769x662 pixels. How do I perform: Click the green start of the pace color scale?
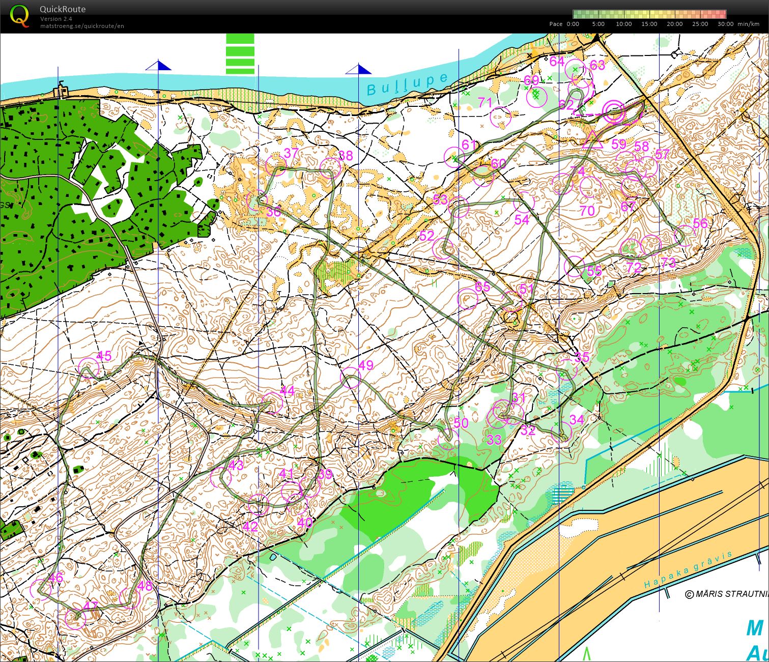point(578,14)
